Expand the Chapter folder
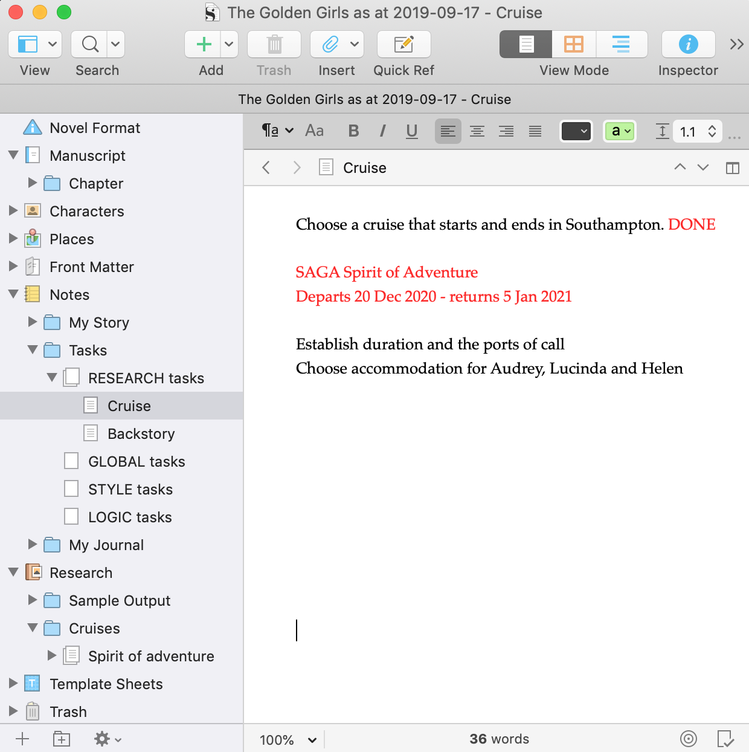Viewport: 749px width, 752px height. [x=33, y=183]
